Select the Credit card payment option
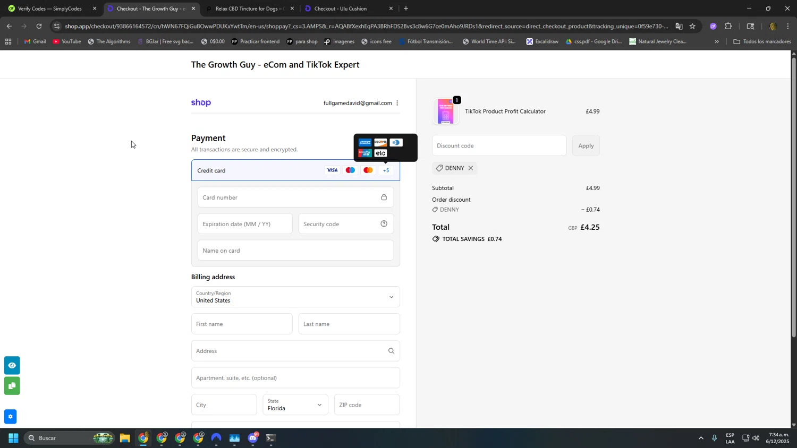 [295, 170]
